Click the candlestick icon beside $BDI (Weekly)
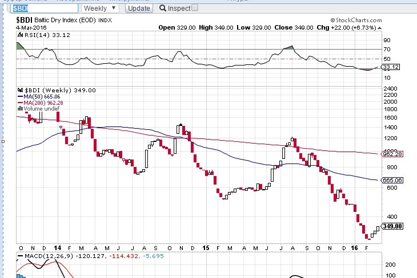Image resolution: width=417 pixels, height=278 pixels. pos(19,90)
